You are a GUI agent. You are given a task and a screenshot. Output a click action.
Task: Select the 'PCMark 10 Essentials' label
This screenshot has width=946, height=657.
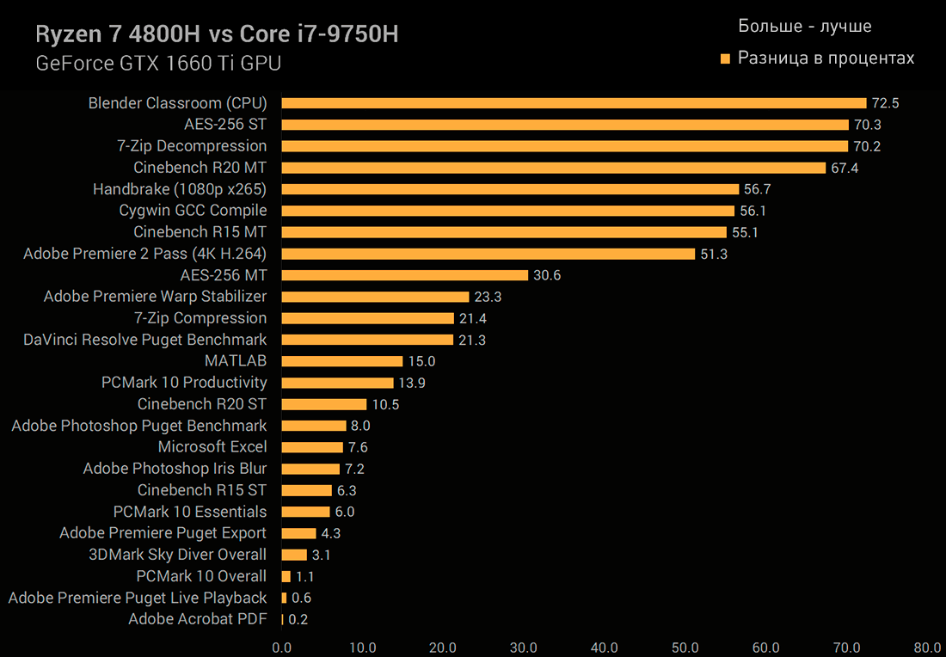pyautogui.click(x=190, y=512)
